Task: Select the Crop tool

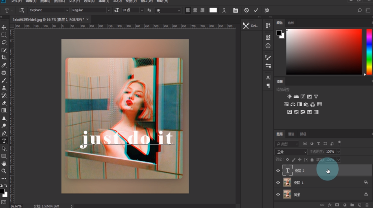Action: [x=4, y=58]
